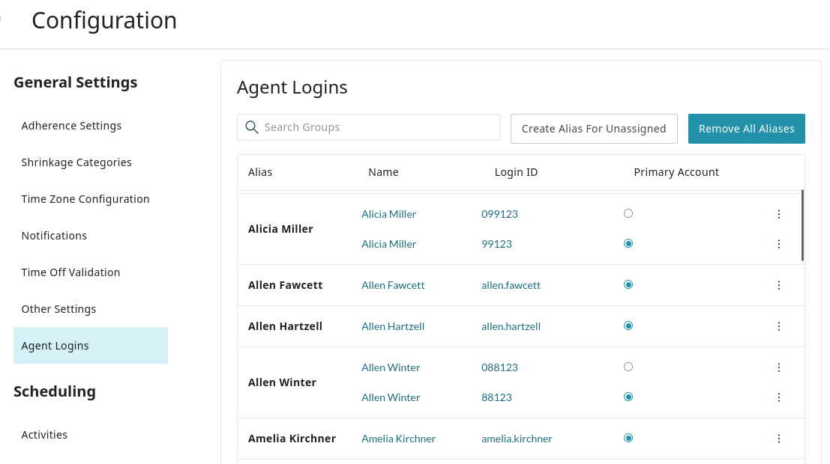This screenshot has width=830, height=464.
Task: Open more options for login 88123
Action: coord(778,397)
